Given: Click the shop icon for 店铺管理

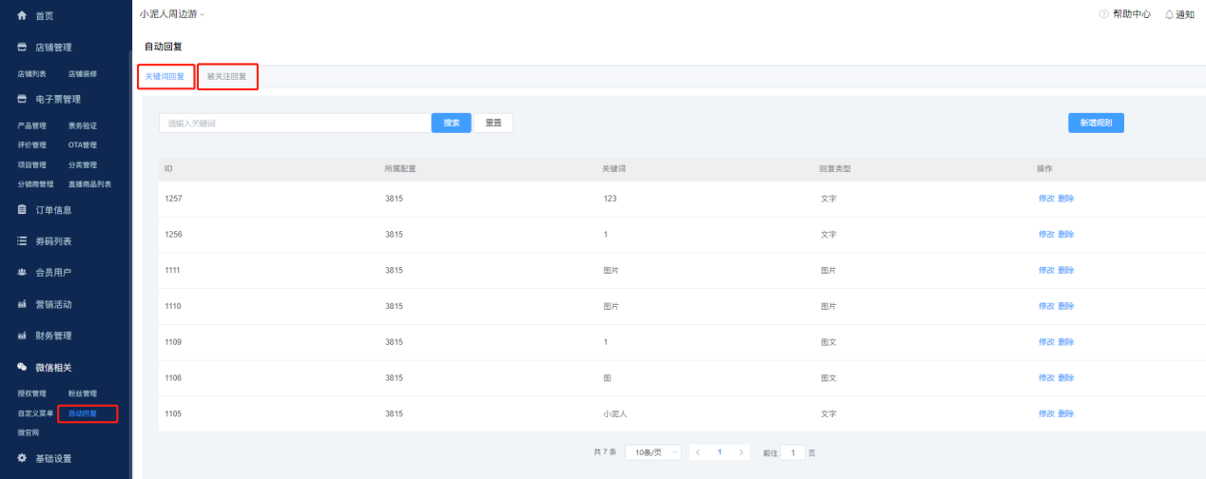Looking at the screenshot, I should 22,47.
